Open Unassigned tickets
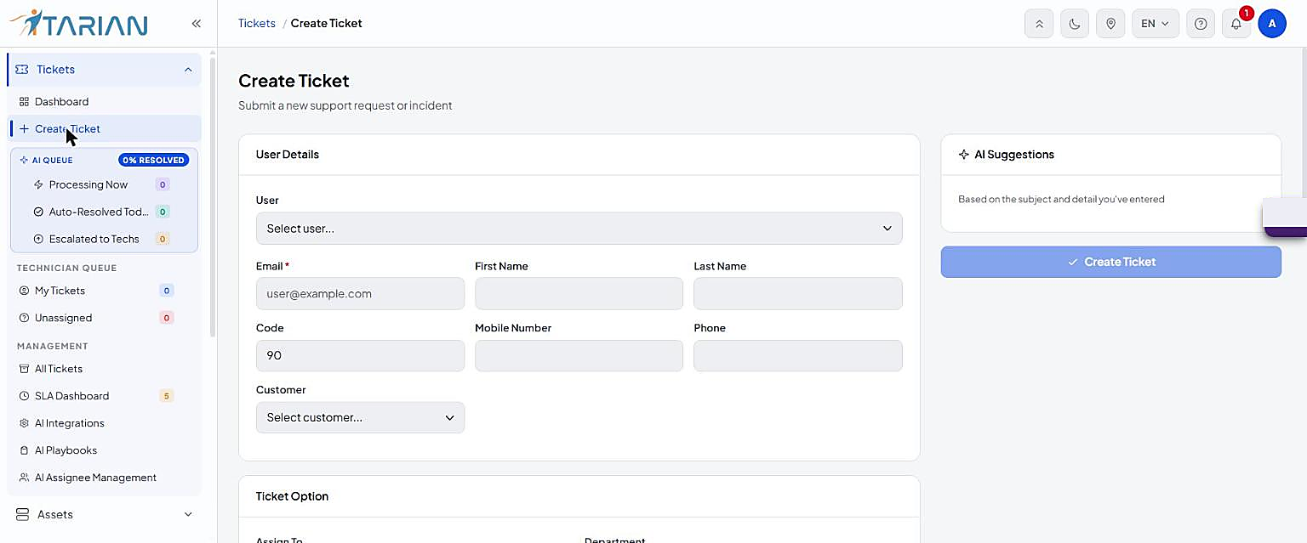 tap(104, 318)
